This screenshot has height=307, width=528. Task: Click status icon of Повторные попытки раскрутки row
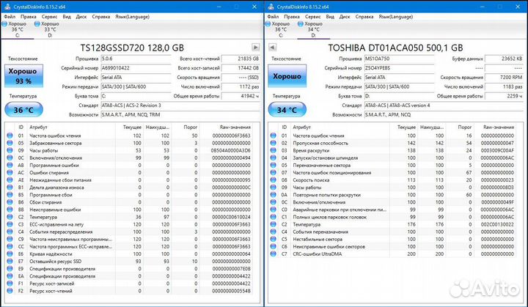pos(273,195)
